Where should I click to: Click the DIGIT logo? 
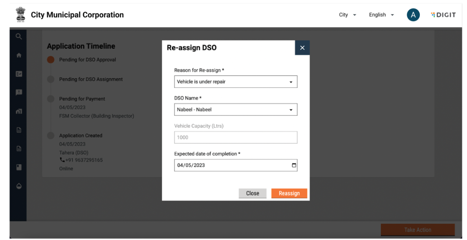tap(443, 15)
